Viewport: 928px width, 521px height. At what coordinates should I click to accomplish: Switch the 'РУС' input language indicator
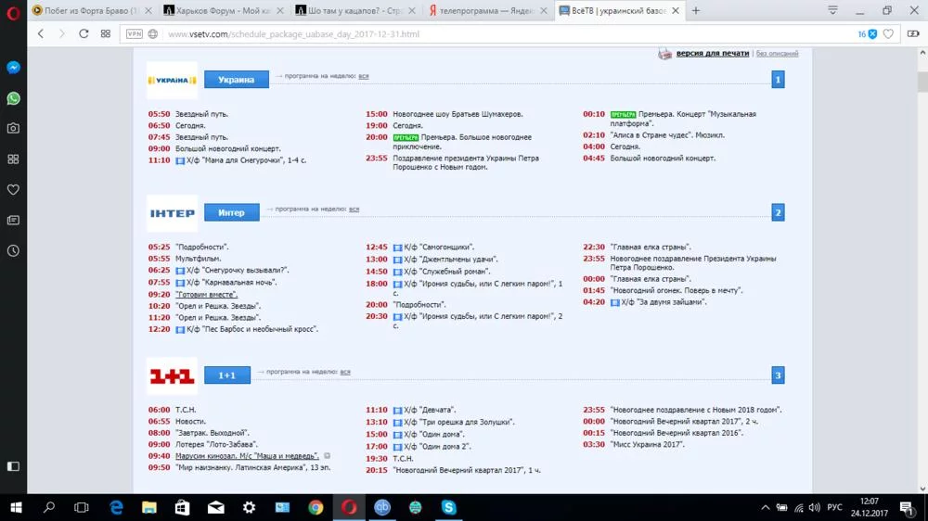pyautogui.click(x=834, y=507)
